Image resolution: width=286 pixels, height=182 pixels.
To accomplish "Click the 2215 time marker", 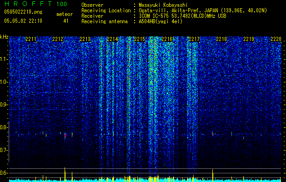I will [x=140, y=39].
